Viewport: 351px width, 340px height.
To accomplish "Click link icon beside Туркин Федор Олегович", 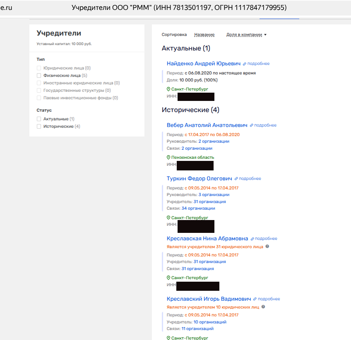I will pyautogui.click(x=236, y=179).
